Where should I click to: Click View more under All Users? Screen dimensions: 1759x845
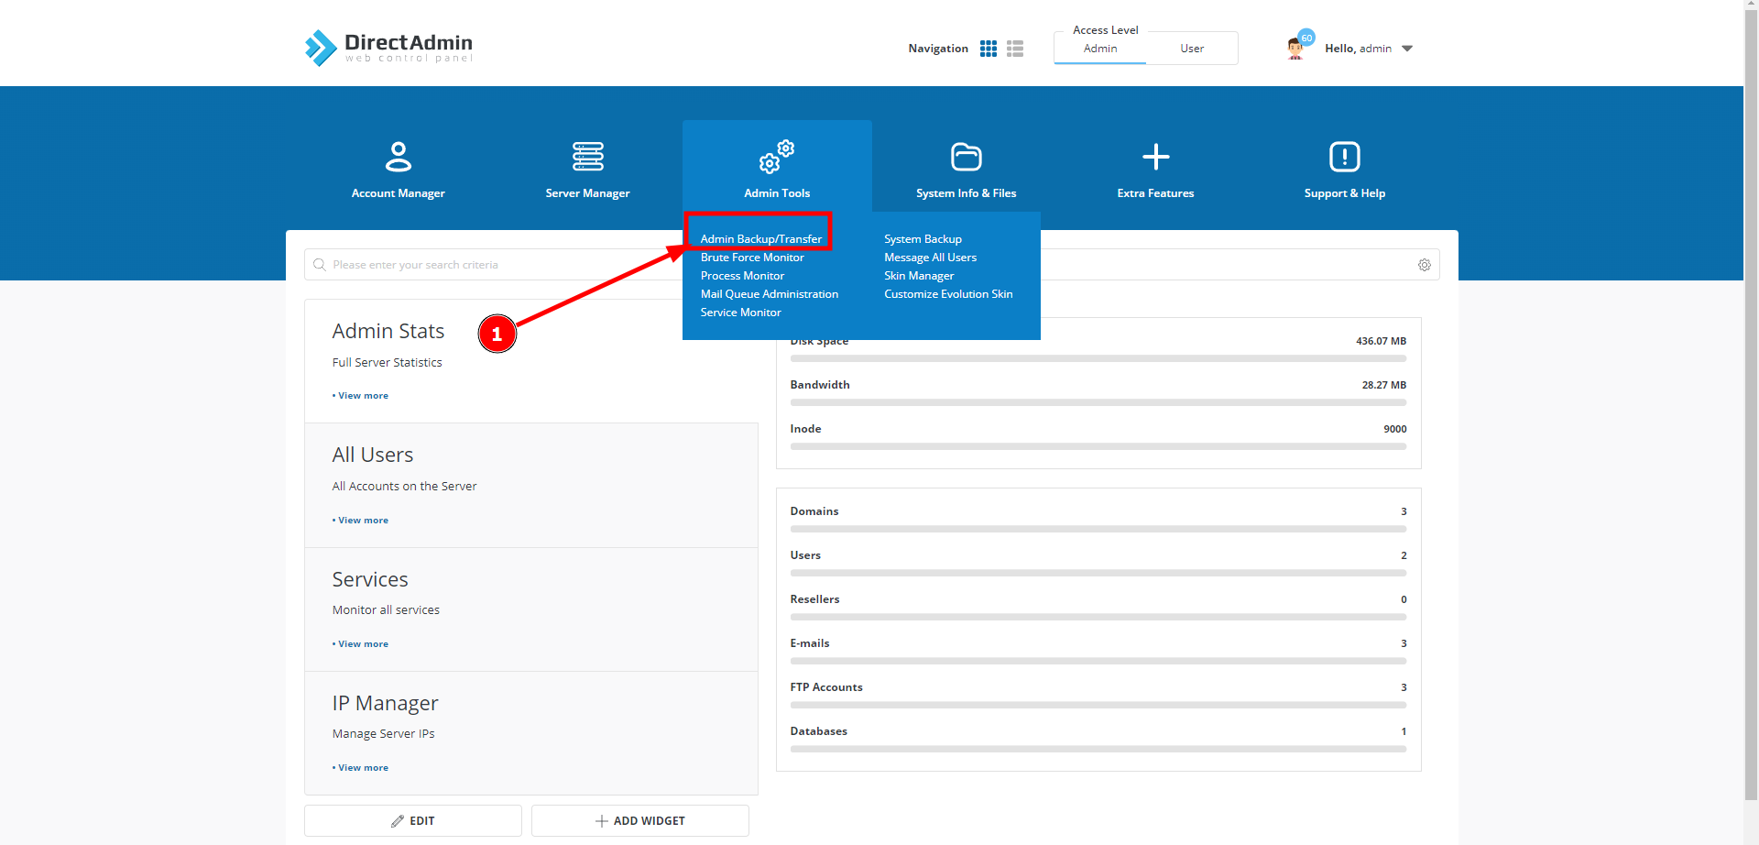(363, 521)
